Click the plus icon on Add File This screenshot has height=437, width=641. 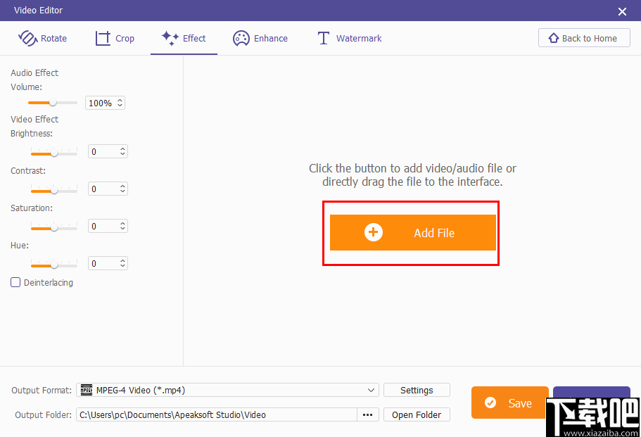[x=374, y=233]
